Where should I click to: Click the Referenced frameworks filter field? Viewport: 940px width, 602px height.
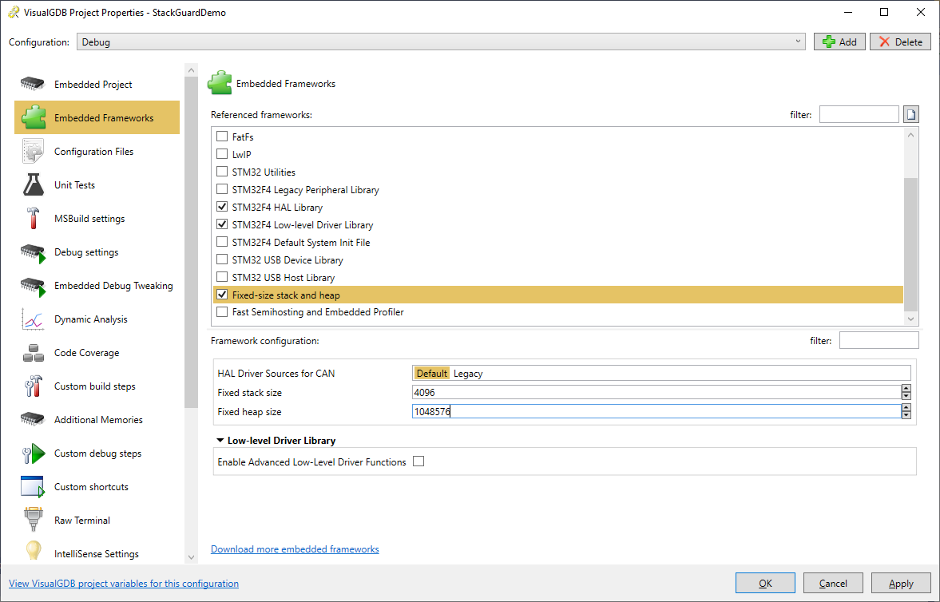[859, 114]
